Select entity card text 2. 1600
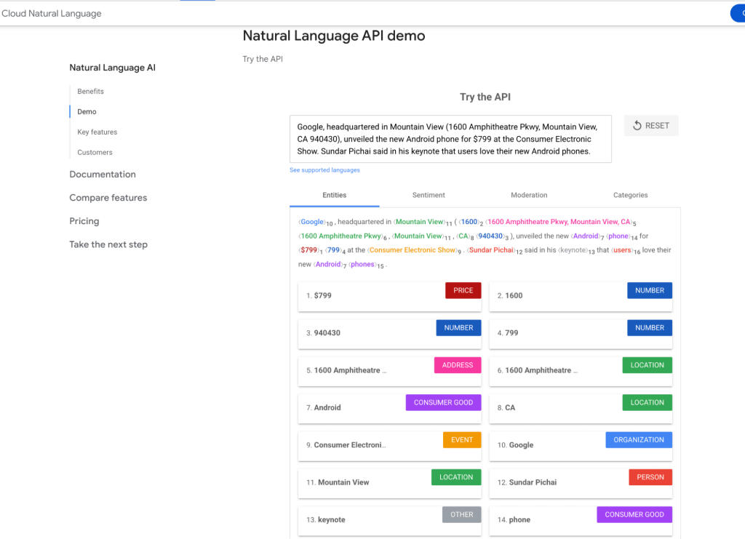Screen dimensions: 745x539 click(510, 295)
